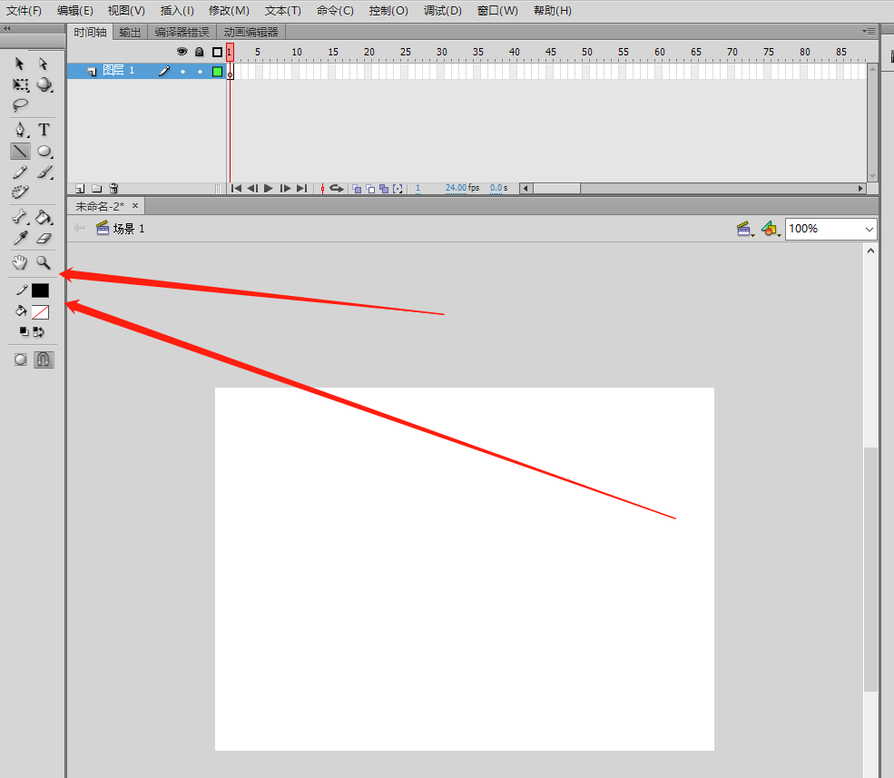The image size is (894, 778).
Task: Switch to the 输出 tab
Action: [130, 33]
